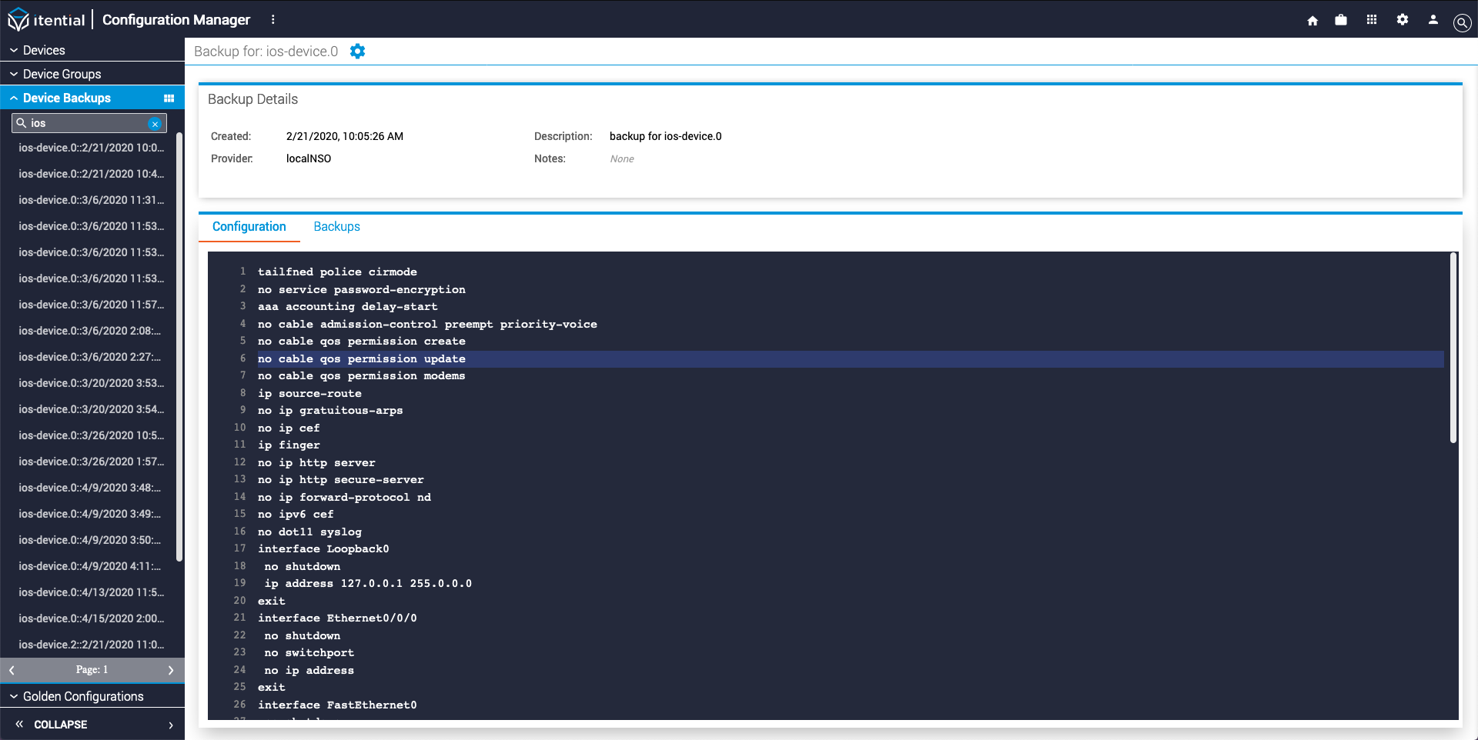Click line 'interface Ethernet0/0/0'
1478x740 pixels.
(337, 618)
